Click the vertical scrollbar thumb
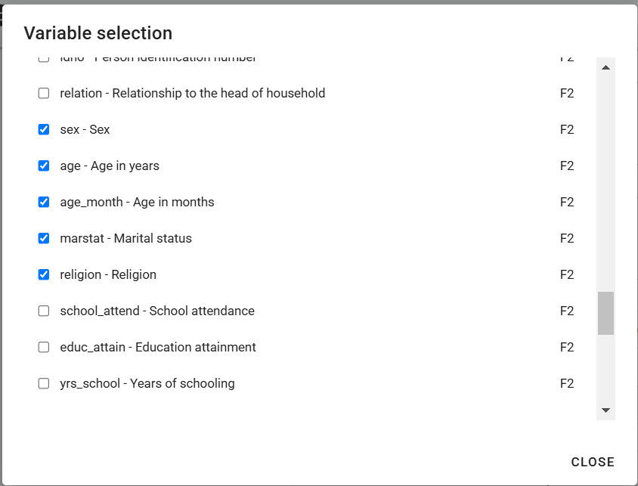Image resolution: width=638 pixels, height=486 pixels. coord(605,313)
